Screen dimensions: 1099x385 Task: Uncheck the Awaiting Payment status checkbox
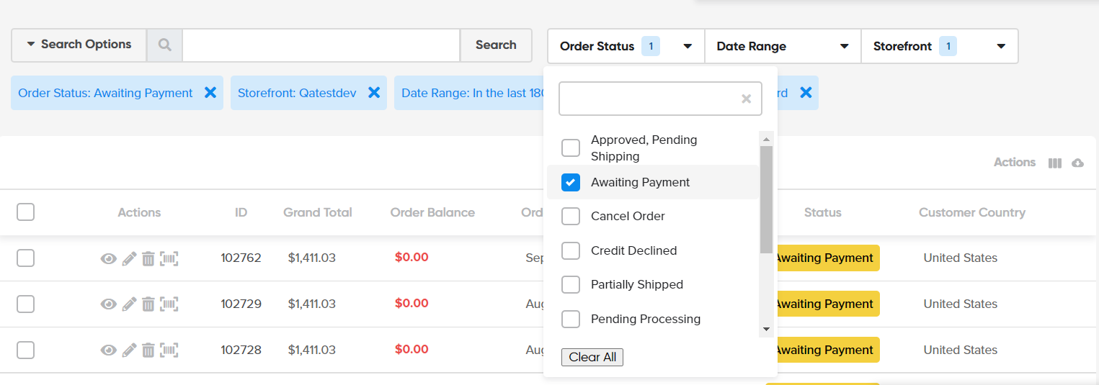click(571, 183)
